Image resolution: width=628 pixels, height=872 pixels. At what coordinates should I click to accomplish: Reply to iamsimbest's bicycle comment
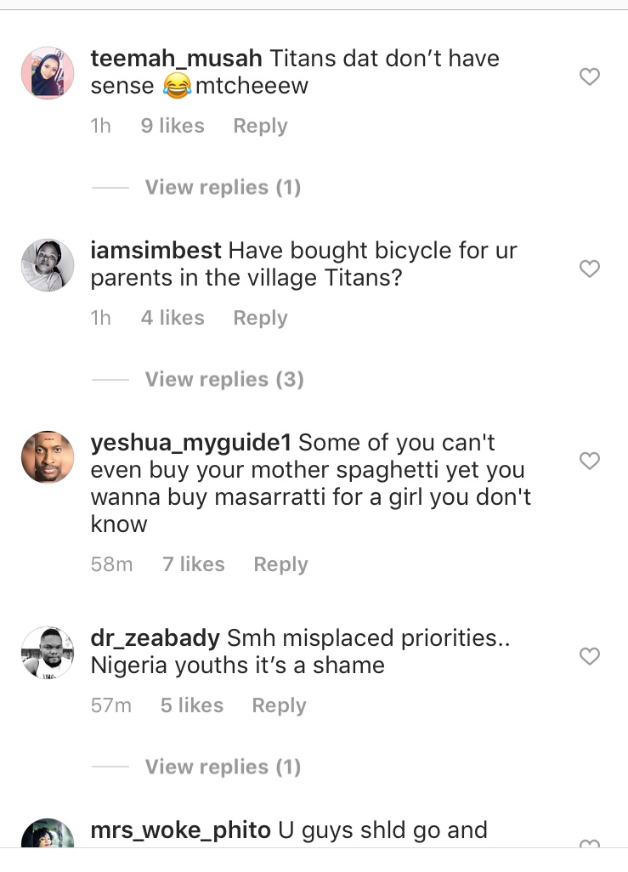click(260, 318)
